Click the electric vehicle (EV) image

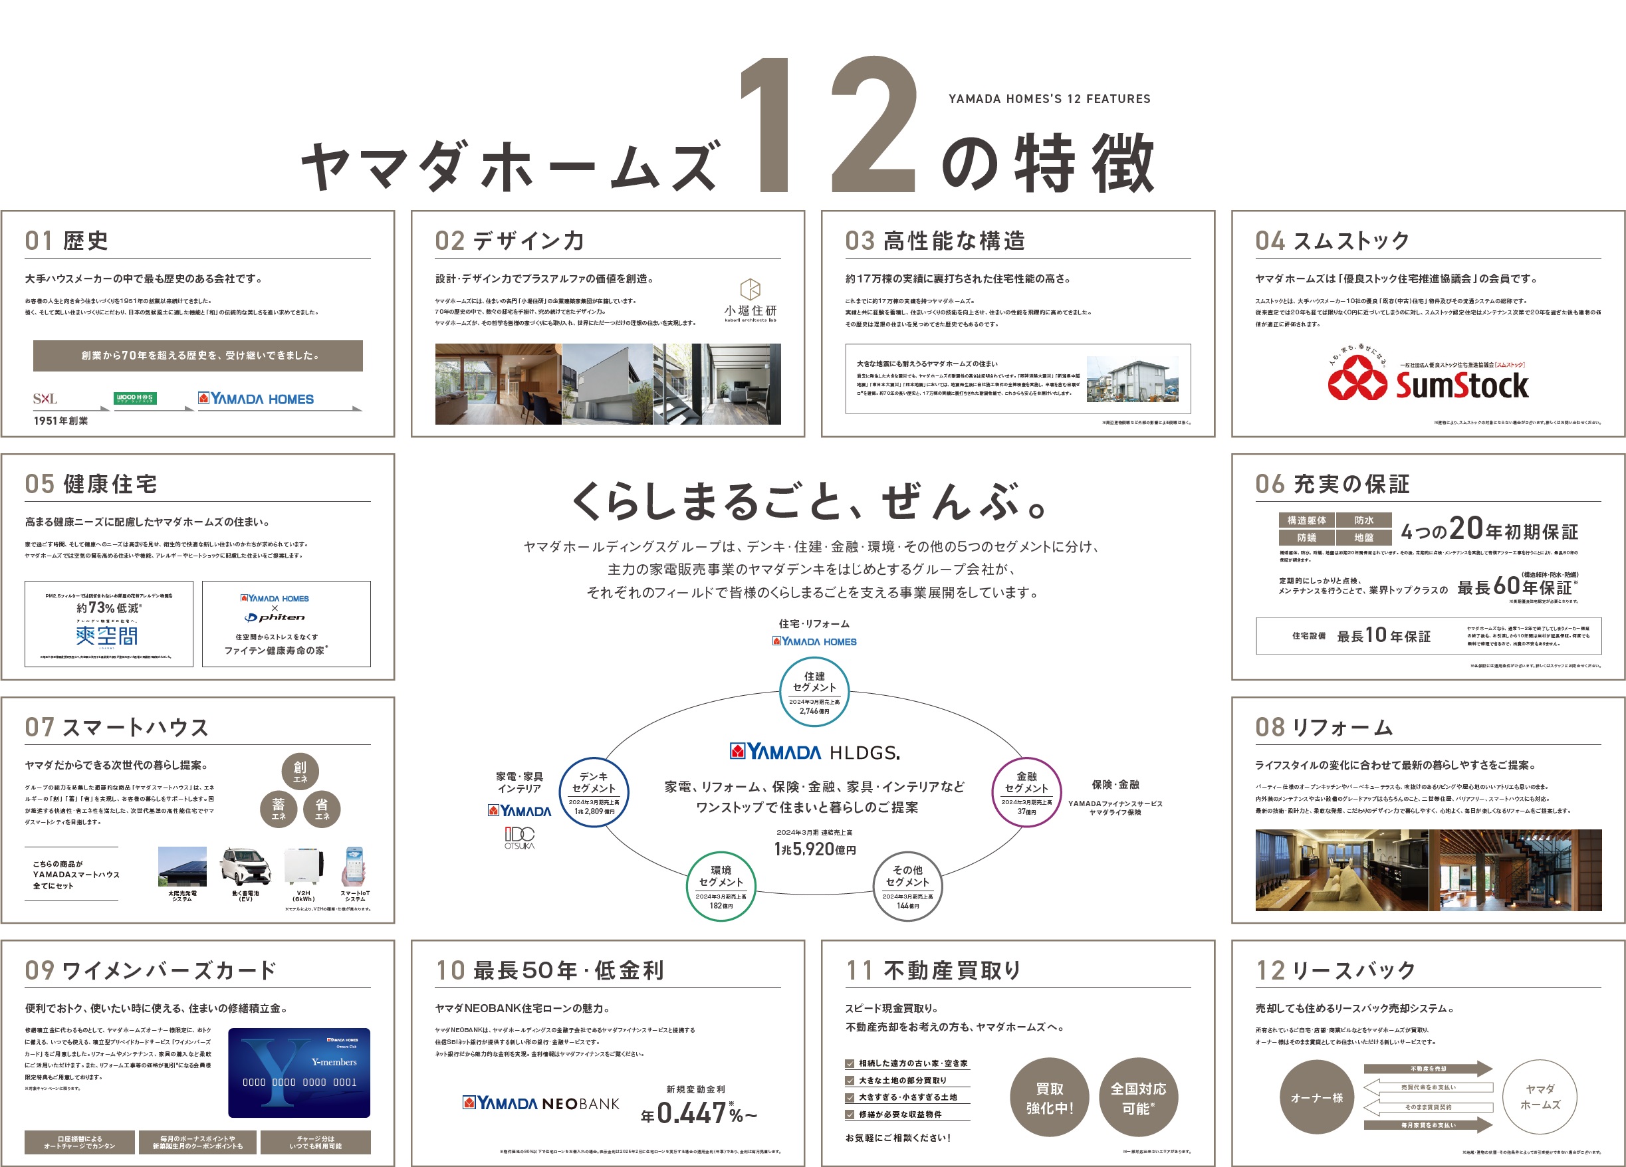[x=245, y=867]
